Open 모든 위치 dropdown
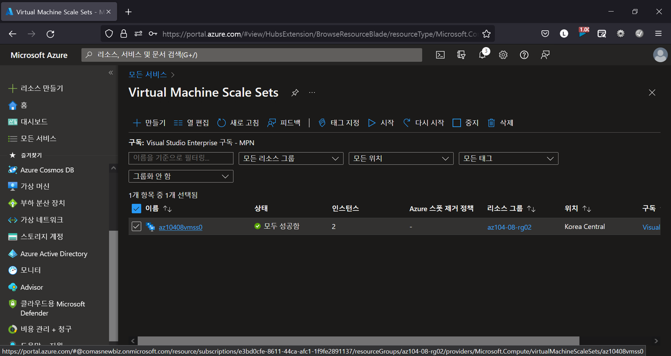 point(401,158)
